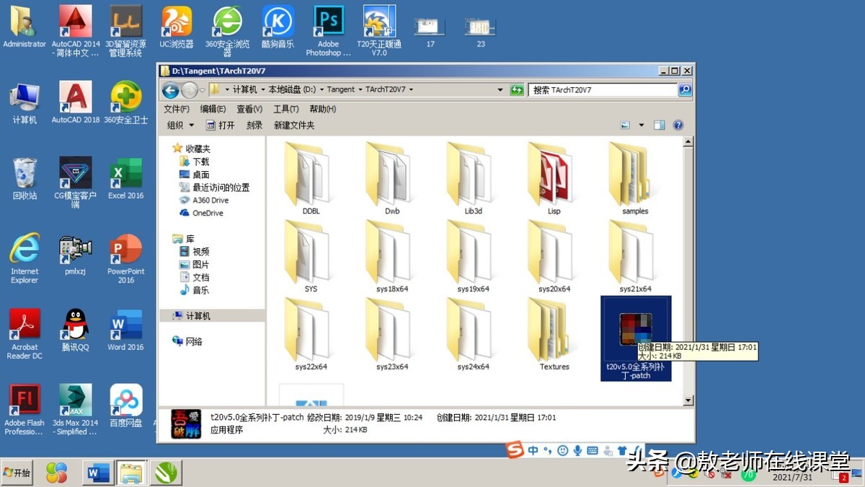Open 酷狗音乐 (KuGou Music) desktop icon

278,22
